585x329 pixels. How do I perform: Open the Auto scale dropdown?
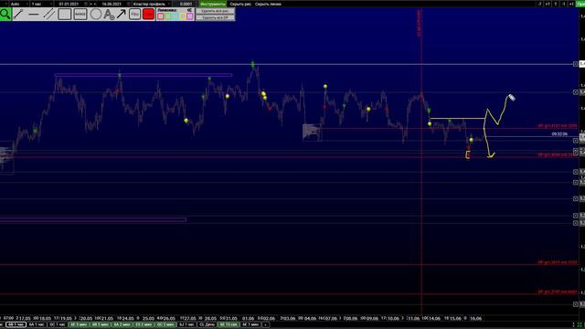click(18, 4)
